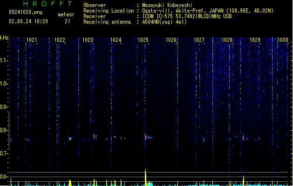Click the yellow intensity peak past 1028
This screenshot has height=186, width=293.
tap(243, 180)
